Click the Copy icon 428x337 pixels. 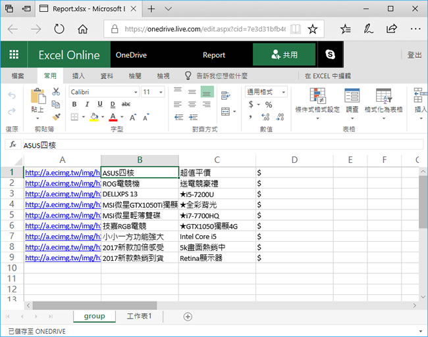[56, 104]
